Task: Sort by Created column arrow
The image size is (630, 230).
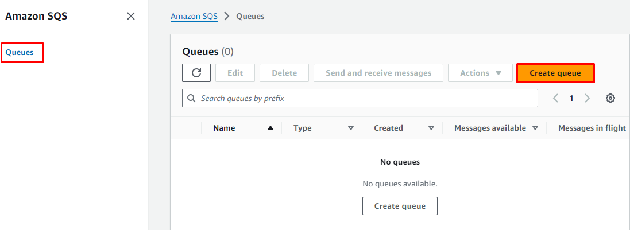Action: point(431,128)
